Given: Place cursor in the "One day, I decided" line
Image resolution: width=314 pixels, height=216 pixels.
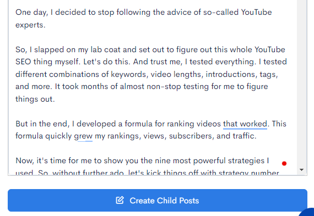Looking at the screenshot, I should pyautogui.click(x=143, y=13).
